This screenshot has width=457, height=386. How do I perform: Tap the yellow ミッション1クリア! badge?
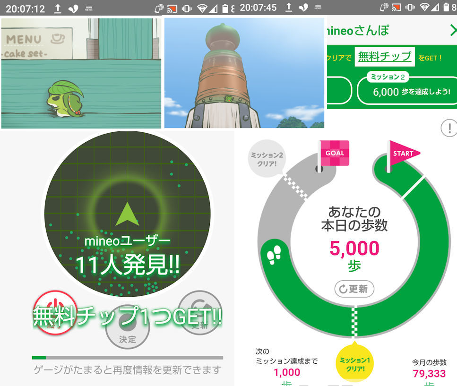point(355,363)
